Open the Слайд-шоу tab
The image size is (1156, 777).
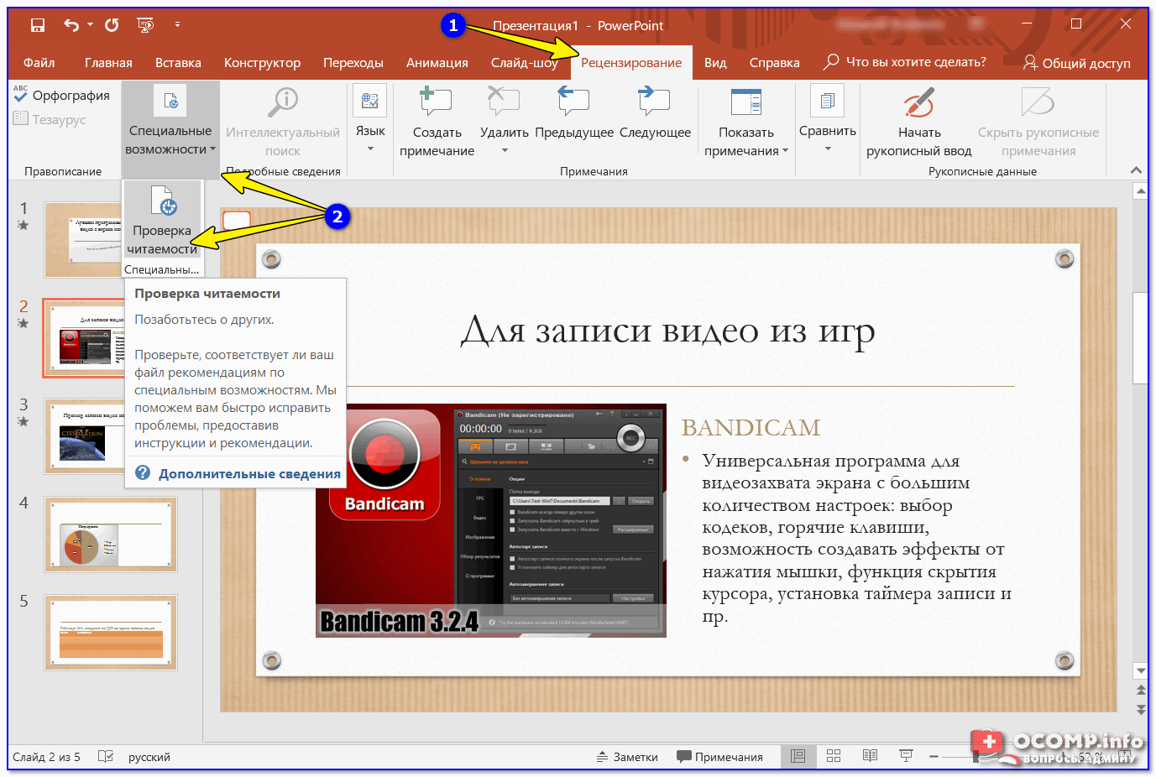[525, 62]
